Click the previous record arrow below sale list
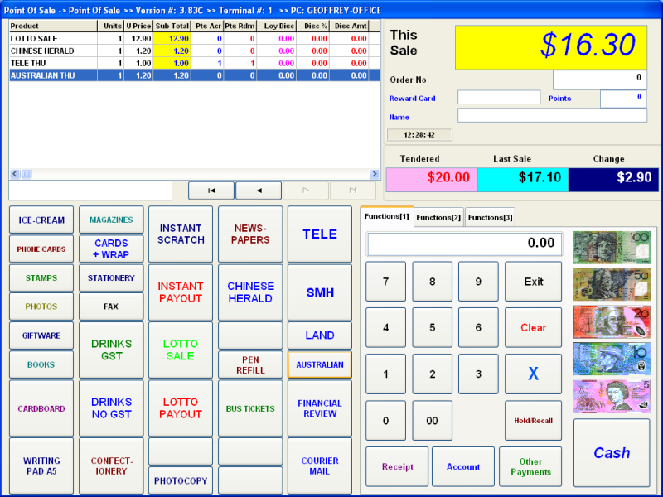 [258, 190]
